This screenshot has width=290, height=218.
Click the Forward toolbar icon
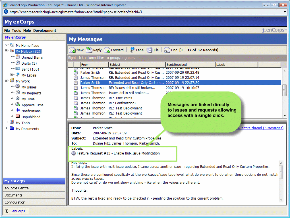[x=107, y=50]
